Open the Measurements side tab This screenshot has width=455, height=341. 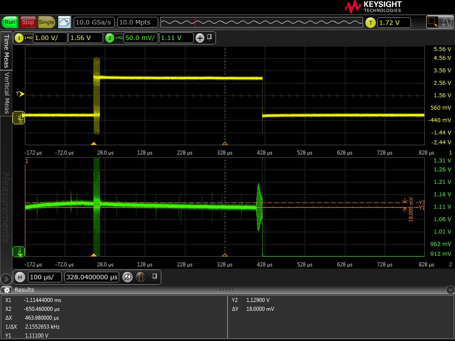[x=6, y=207]
